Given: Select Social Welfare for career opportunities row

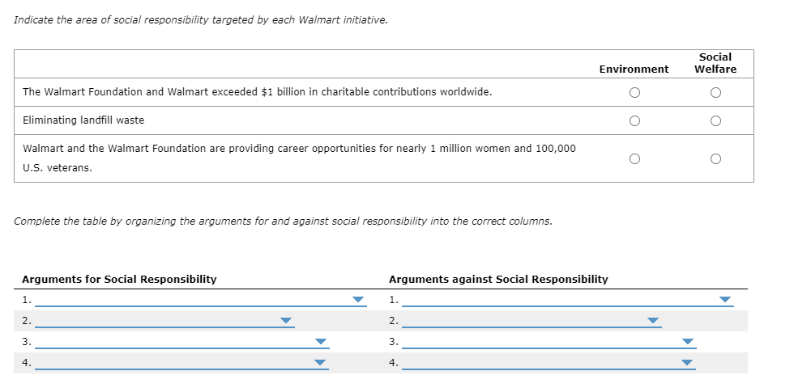Looking at the screenshot, I should (715, 159).
